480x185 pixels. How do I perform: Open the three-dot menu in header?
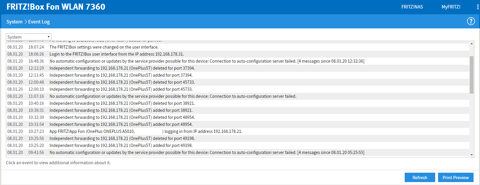478,7
